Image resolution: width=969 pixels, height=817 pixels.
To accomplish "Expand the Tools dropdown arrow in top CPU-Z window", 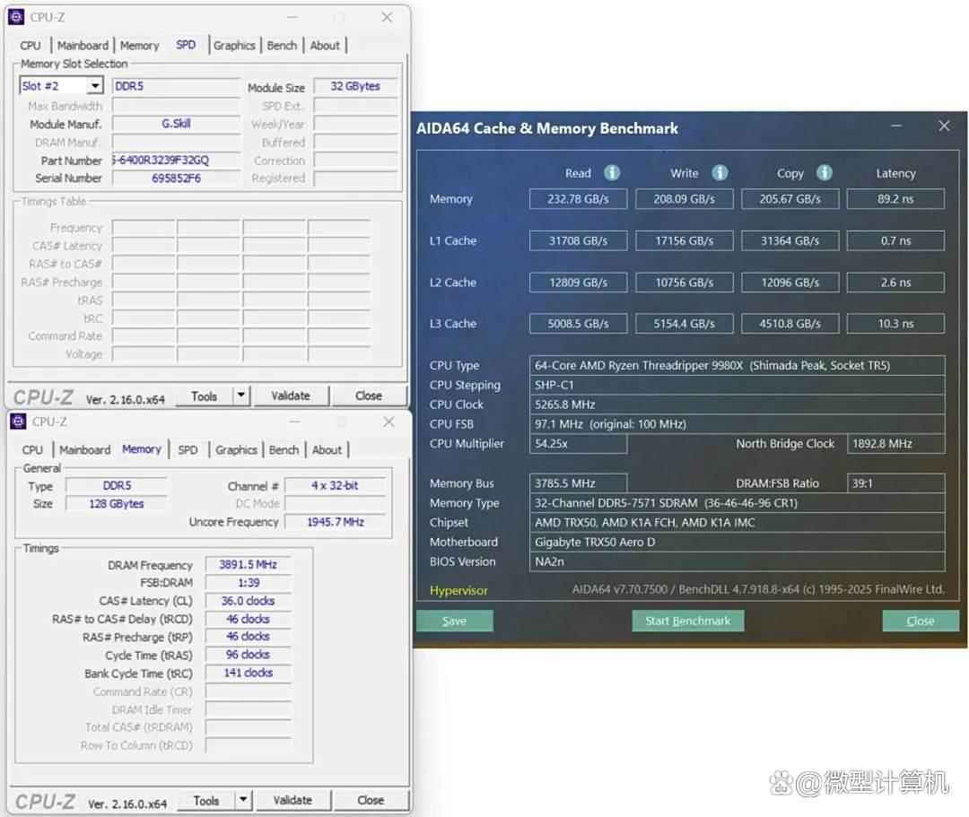I will pyautogui.click(x=240, y=395).
